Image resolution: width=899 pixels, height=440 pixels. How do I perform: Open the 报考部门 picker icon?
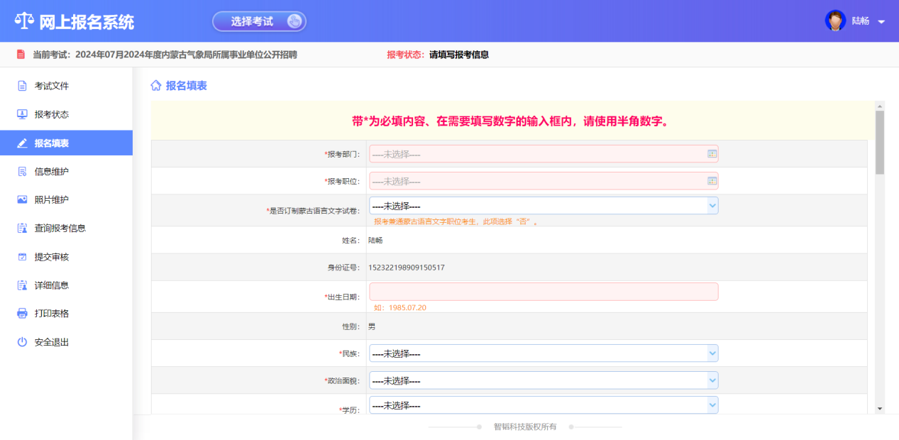pyautogui.click(x=712, y=154)
